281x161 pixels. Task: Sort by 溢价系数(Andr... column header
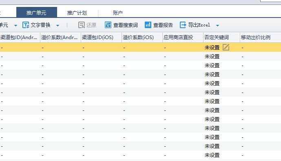click(x=61, y=37)
